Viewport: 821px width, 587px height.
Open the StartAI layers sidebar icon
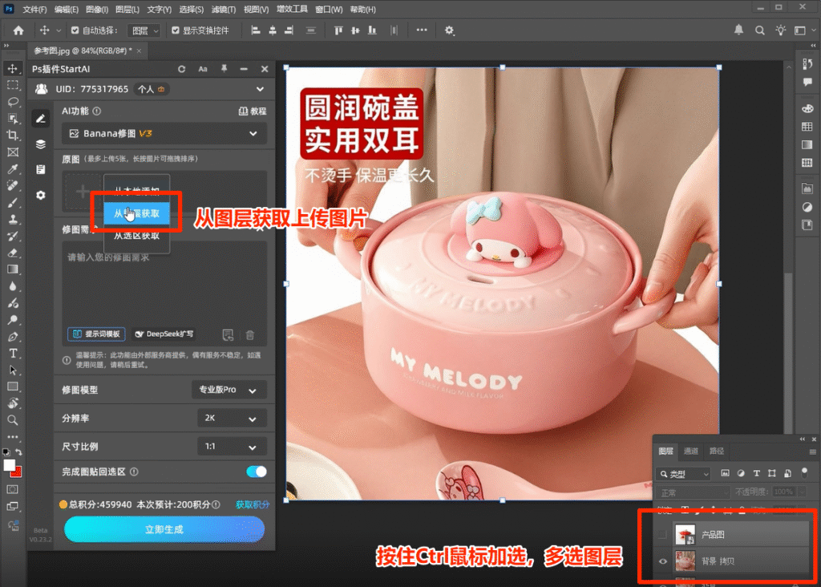tap(41, 144)
